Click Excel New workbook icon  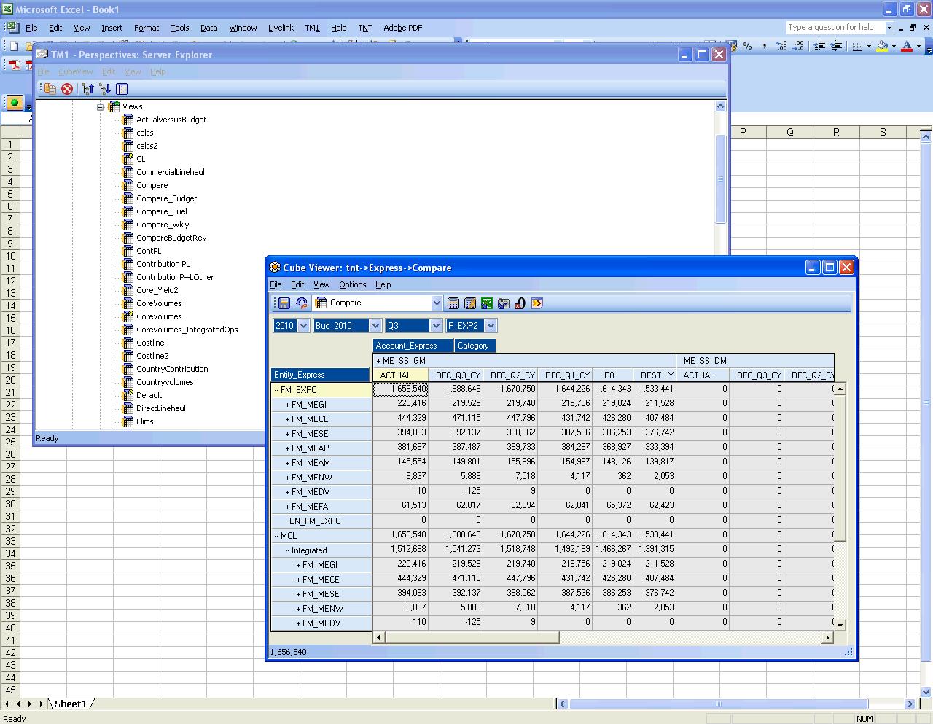coord(14,46)
